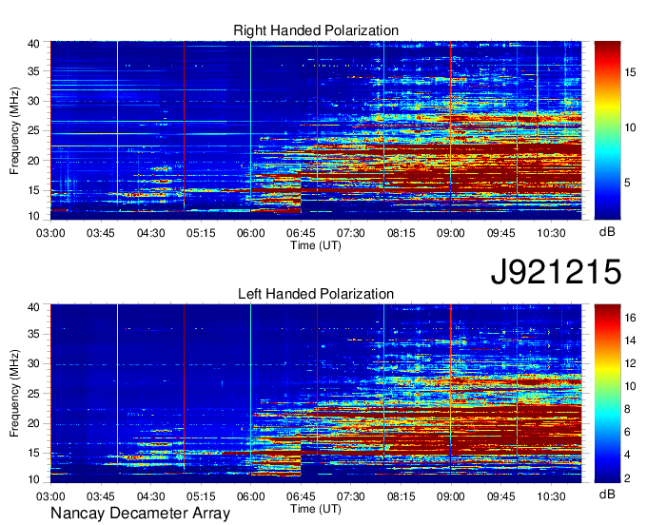
Task: Click 'Time (UT)' label under the right-handed plot
Action: click(x=316, y=245)
